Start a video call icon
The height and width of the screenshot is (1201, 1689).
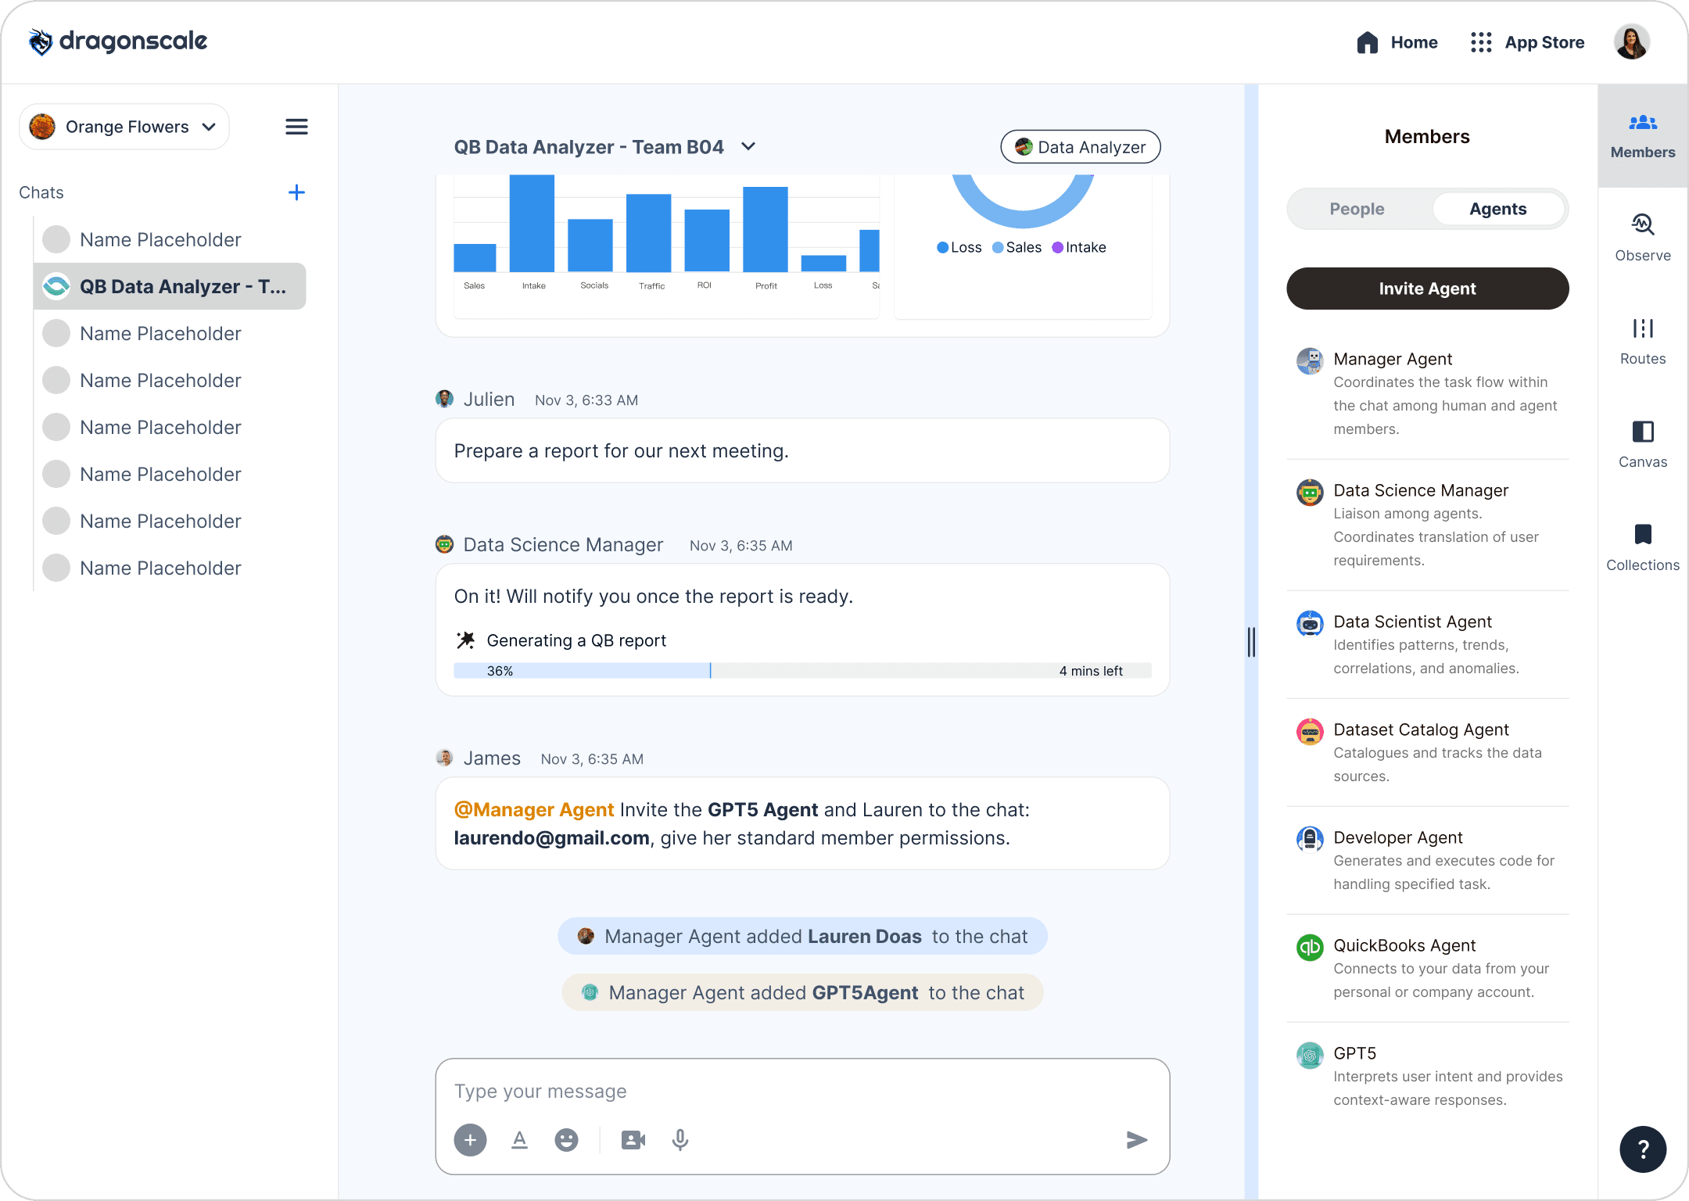pos(633,1140)
